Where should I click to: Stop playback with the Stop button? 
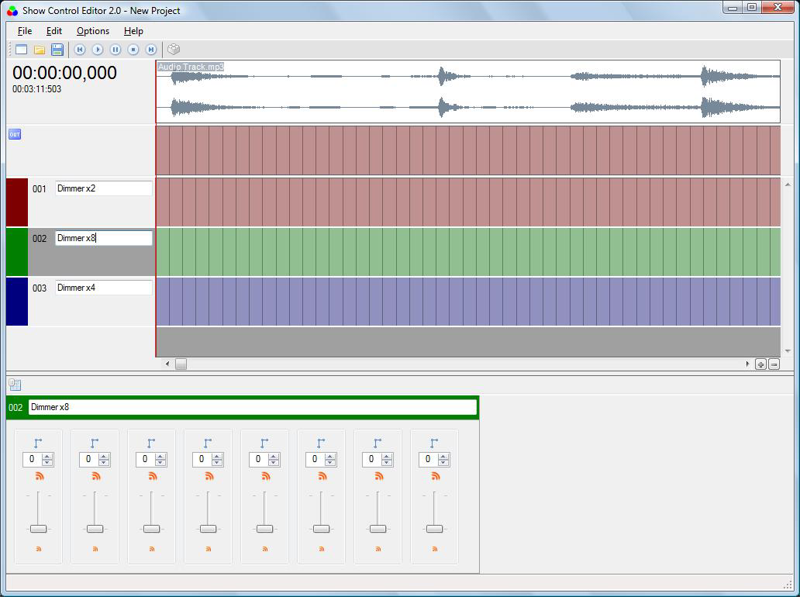pyautogui.click(x=133, y=50)
